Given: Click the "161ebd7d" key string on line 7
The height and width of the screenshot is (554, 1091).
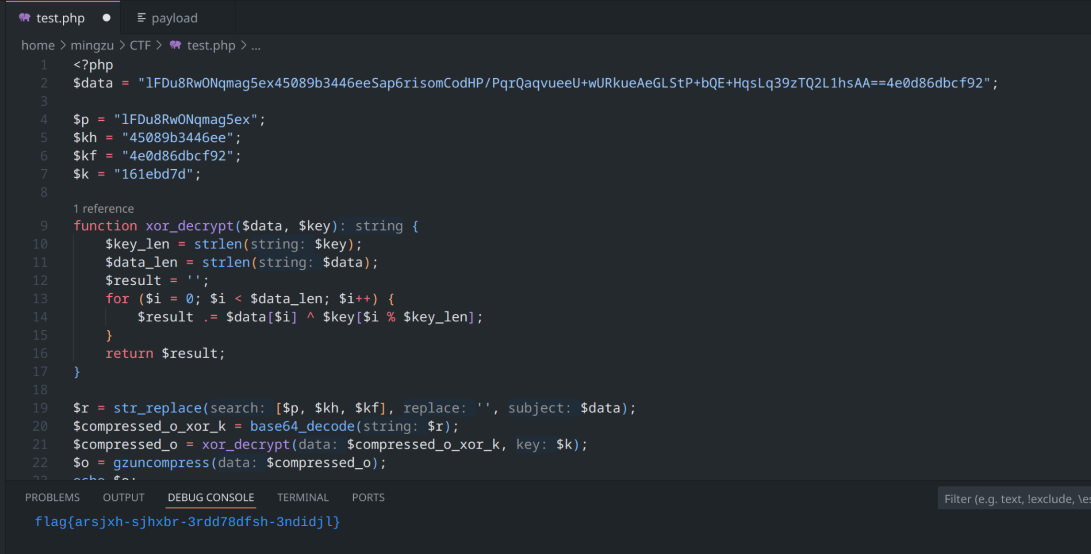Looking at the screenshot, I should tap(153, 174).
